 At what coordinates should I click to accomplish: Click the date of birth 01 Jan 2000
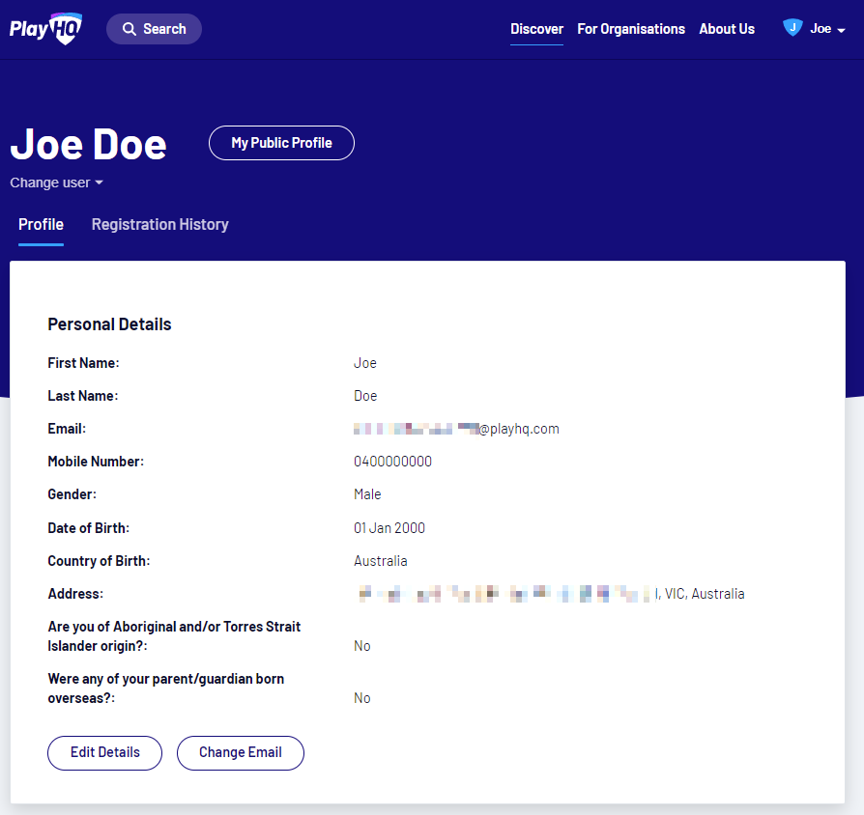[389, 528]
